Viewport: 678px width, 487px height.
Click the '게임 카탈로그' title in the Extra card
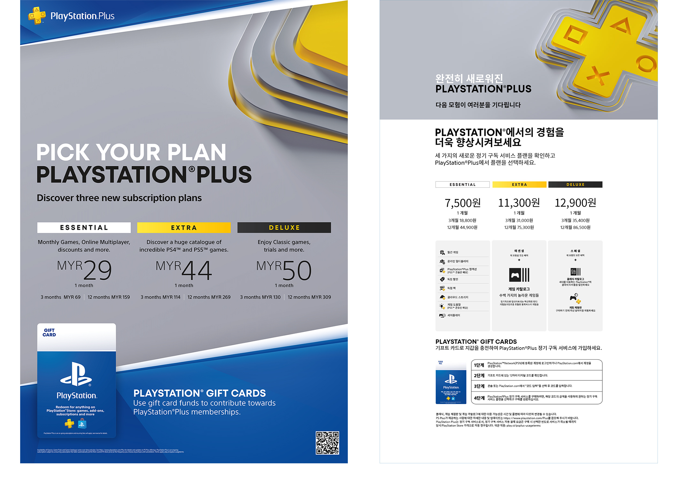(x=519, y=289)
